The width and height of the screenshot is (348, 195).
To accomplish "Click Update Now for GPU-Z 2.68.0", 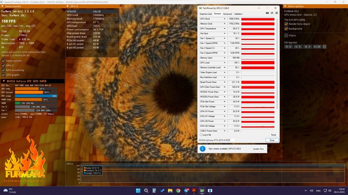I will pyautogui.click(x=258, y=149).
